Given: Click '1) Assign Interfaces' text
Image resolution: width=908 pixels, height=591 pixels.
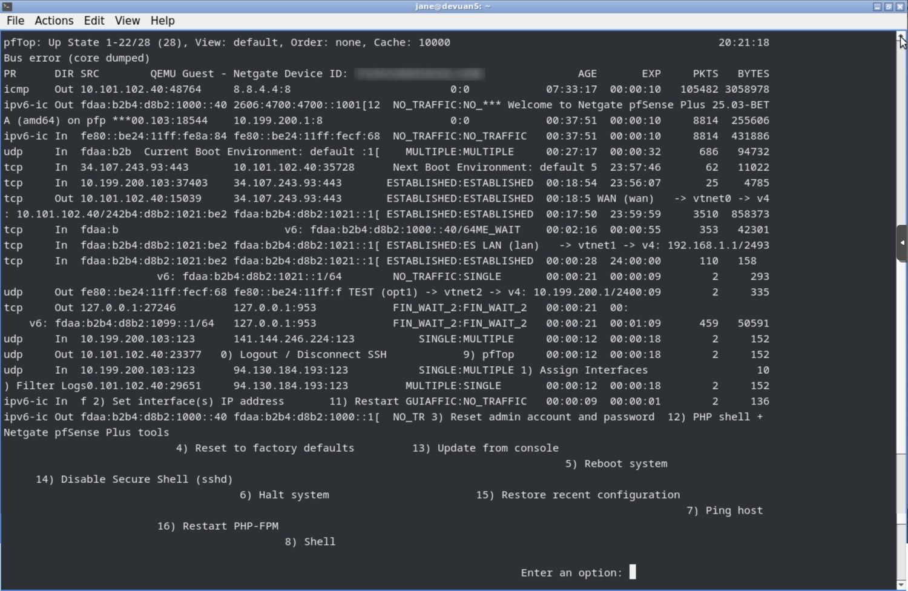Looking at the screenshot, I should click(x=584, y=370).
